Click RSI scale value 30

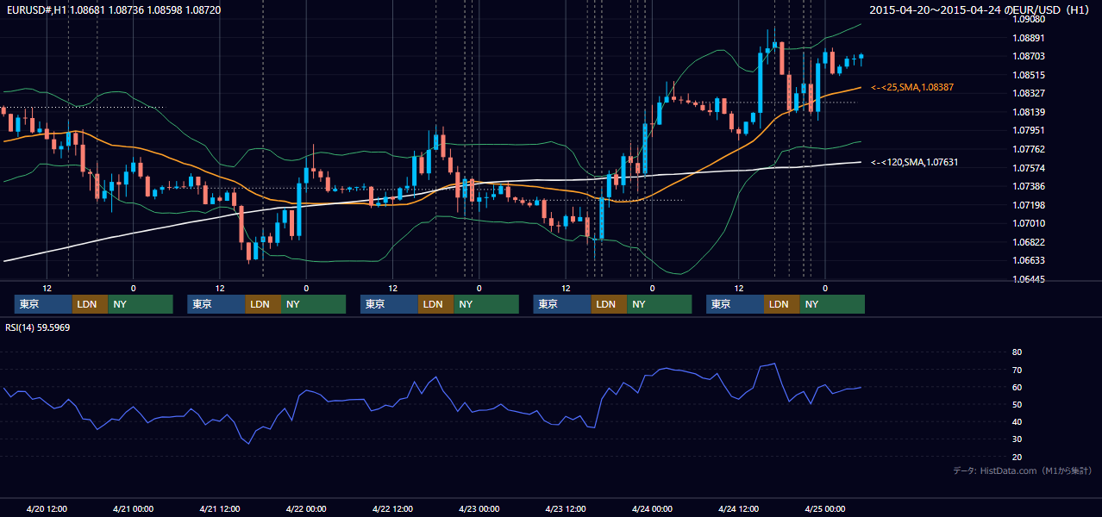pyautogui.click(x=1017, y=439)
